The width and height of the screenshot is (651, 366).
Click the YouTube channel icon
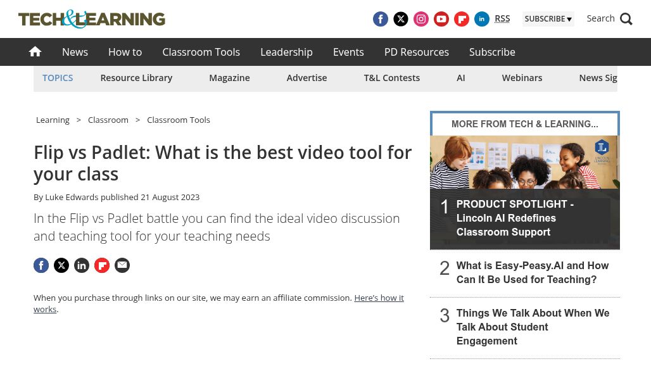[441, 19]
